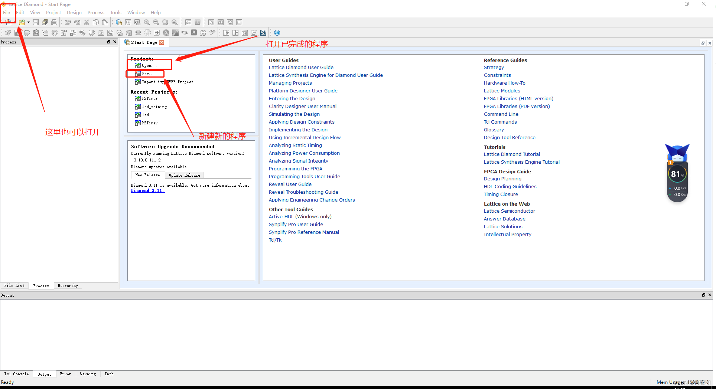Open the Tools menu
Image resolution: width=716 pixels, height=389 pixels.
pyautogui.click(x=116, y=13)
